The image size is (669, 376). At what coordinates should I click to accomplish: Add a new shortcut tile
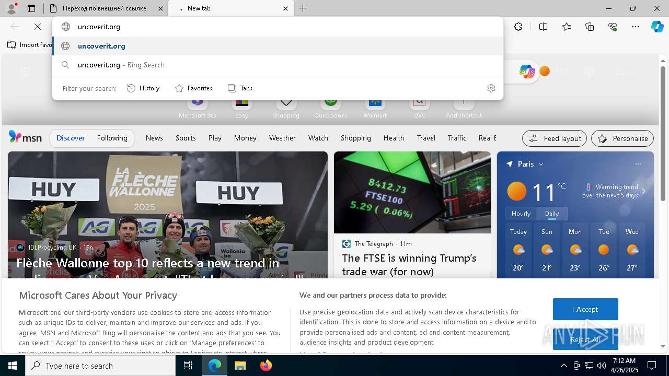[464, 109]
